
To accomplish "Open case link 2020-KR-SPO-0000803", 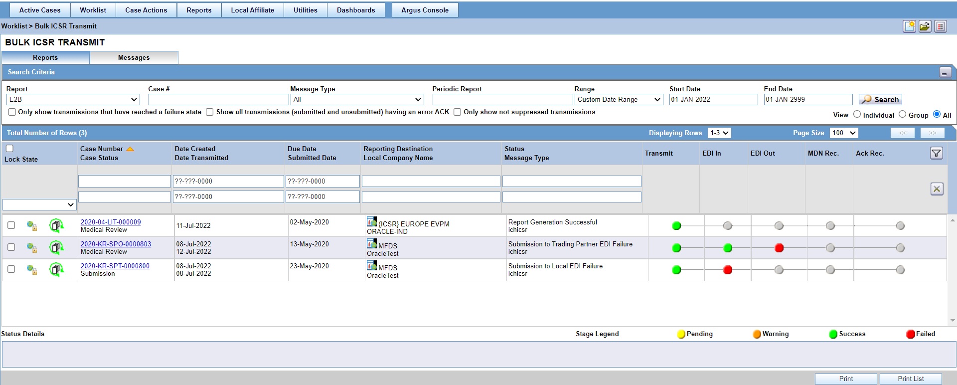I will (x=116, y=244).
